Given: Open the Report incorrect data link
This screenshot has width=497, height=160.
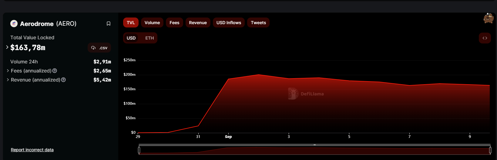Looking at the screenshot, I should tap(32, 150).
